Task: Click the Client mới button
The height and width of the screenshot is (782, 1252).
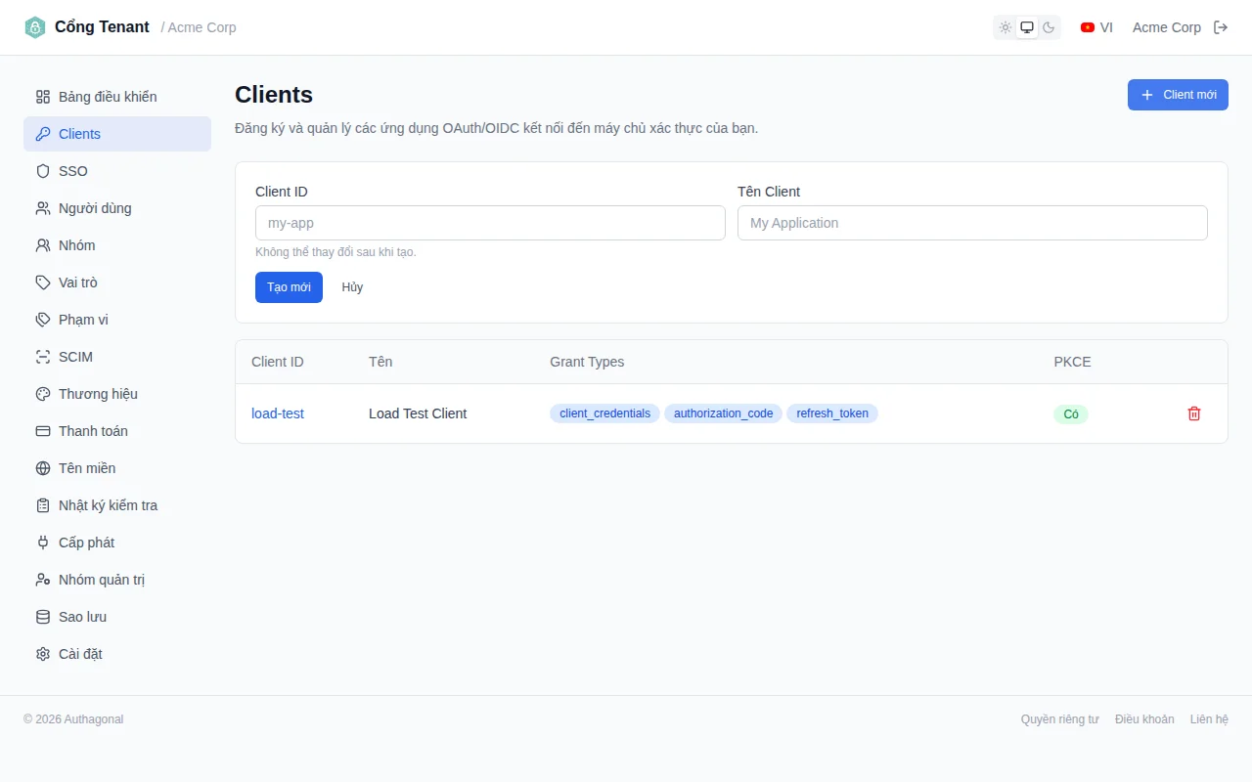Action: (1178, 95)
